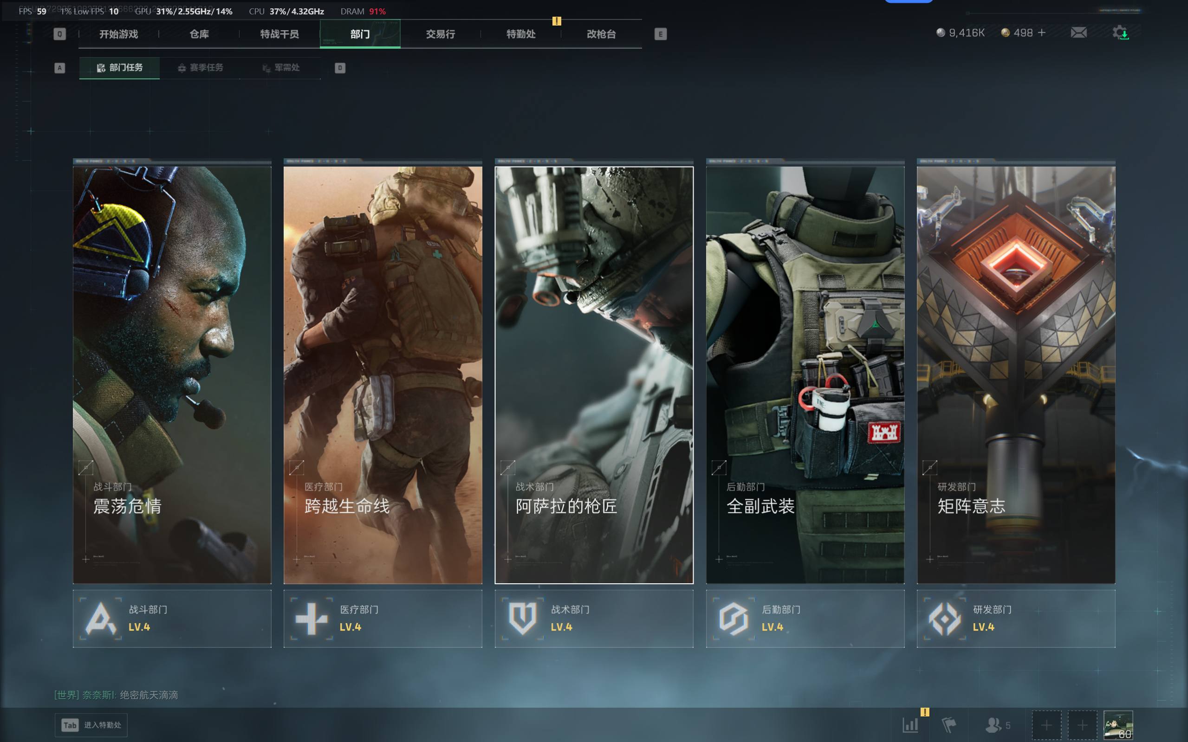1188x742 pixels.
Task: Open settings gear with download badge
Action: tap(1120, 33)
